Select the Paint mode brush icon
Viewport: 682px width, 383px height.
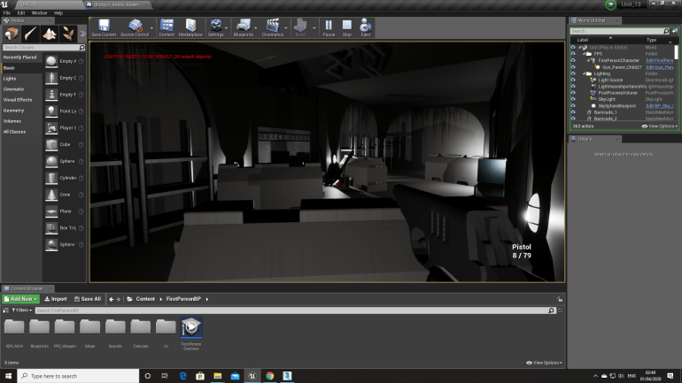click(30, 34)
